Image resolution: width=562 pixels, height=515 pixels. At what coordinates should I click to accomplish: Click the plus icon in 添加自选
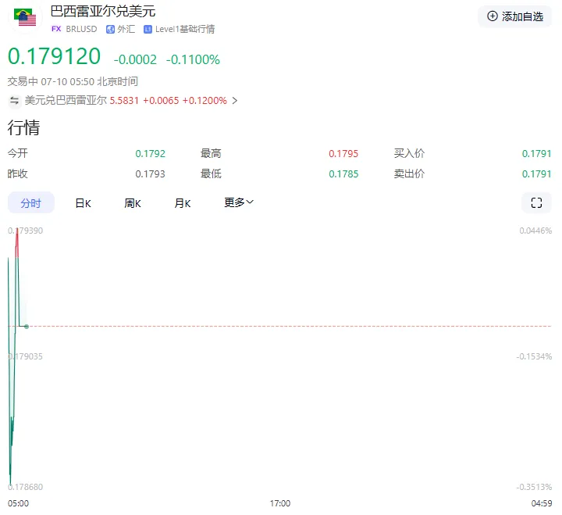click(493, 16)
